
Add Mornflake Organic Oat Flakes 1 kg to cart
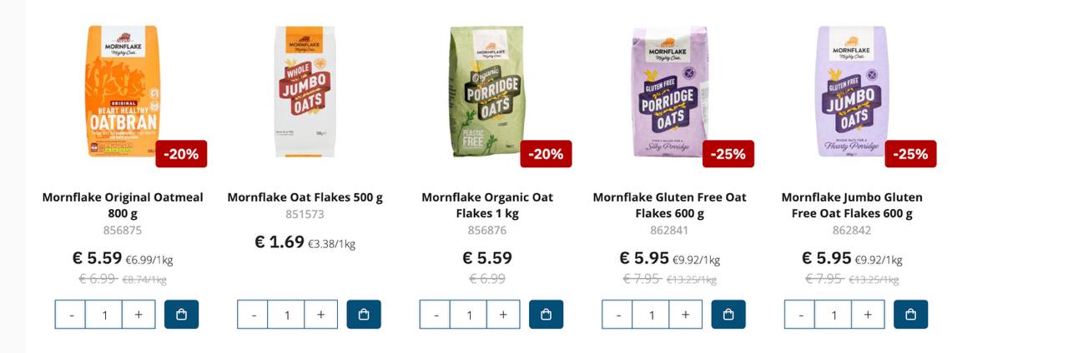(546, 315)
